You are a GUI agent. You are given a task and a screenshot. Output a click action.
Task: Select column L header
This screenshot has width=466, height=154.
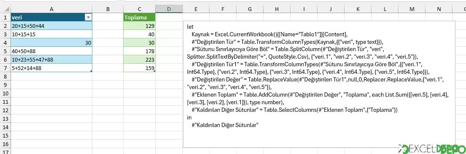point(385,9)
